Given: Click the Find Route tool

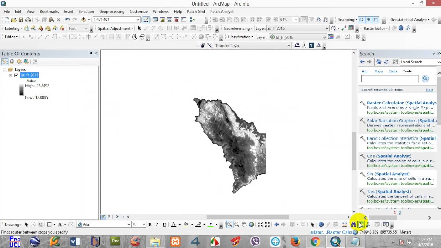Looking at the screenshot, I should pos(360,225).
